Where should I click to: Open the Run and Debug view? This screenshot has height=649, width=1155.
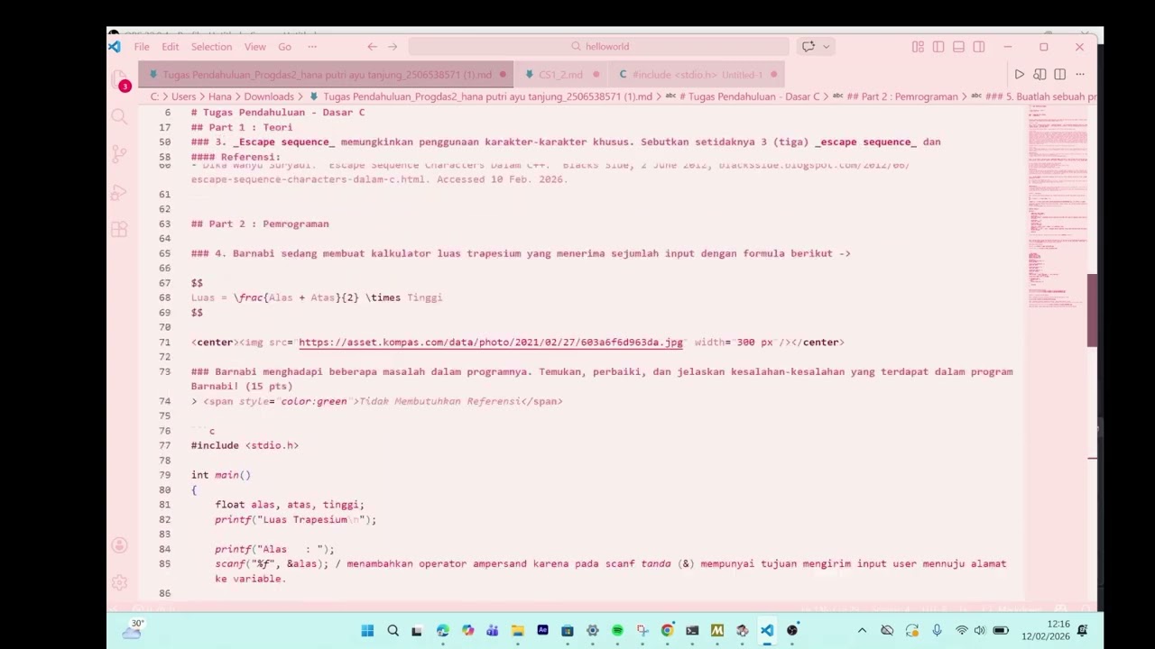(x=119, y=192)
